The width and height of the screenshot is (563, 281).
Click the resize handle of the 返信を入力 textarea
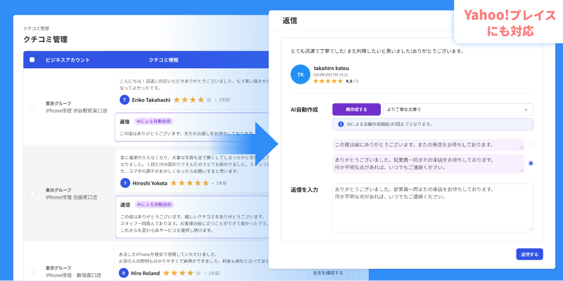pyautogui.click(x=530, y=229)
